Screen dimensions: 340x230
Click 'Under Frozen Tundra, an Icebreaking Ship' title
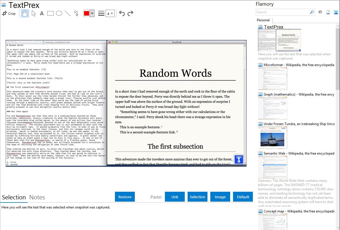299,124
